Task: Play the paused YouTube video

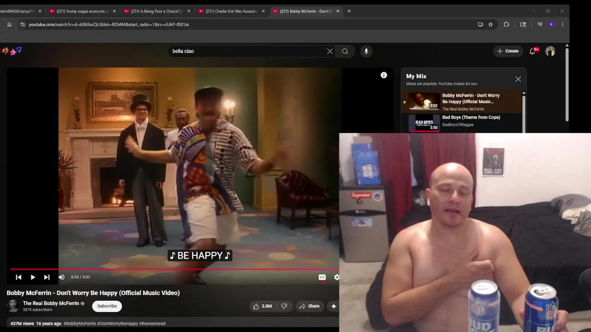Action: point(33,277)
